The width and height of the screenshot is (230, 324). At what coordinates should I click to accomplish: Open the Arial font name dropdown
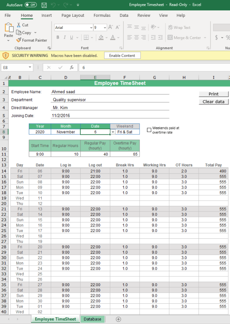pos(91,27)
